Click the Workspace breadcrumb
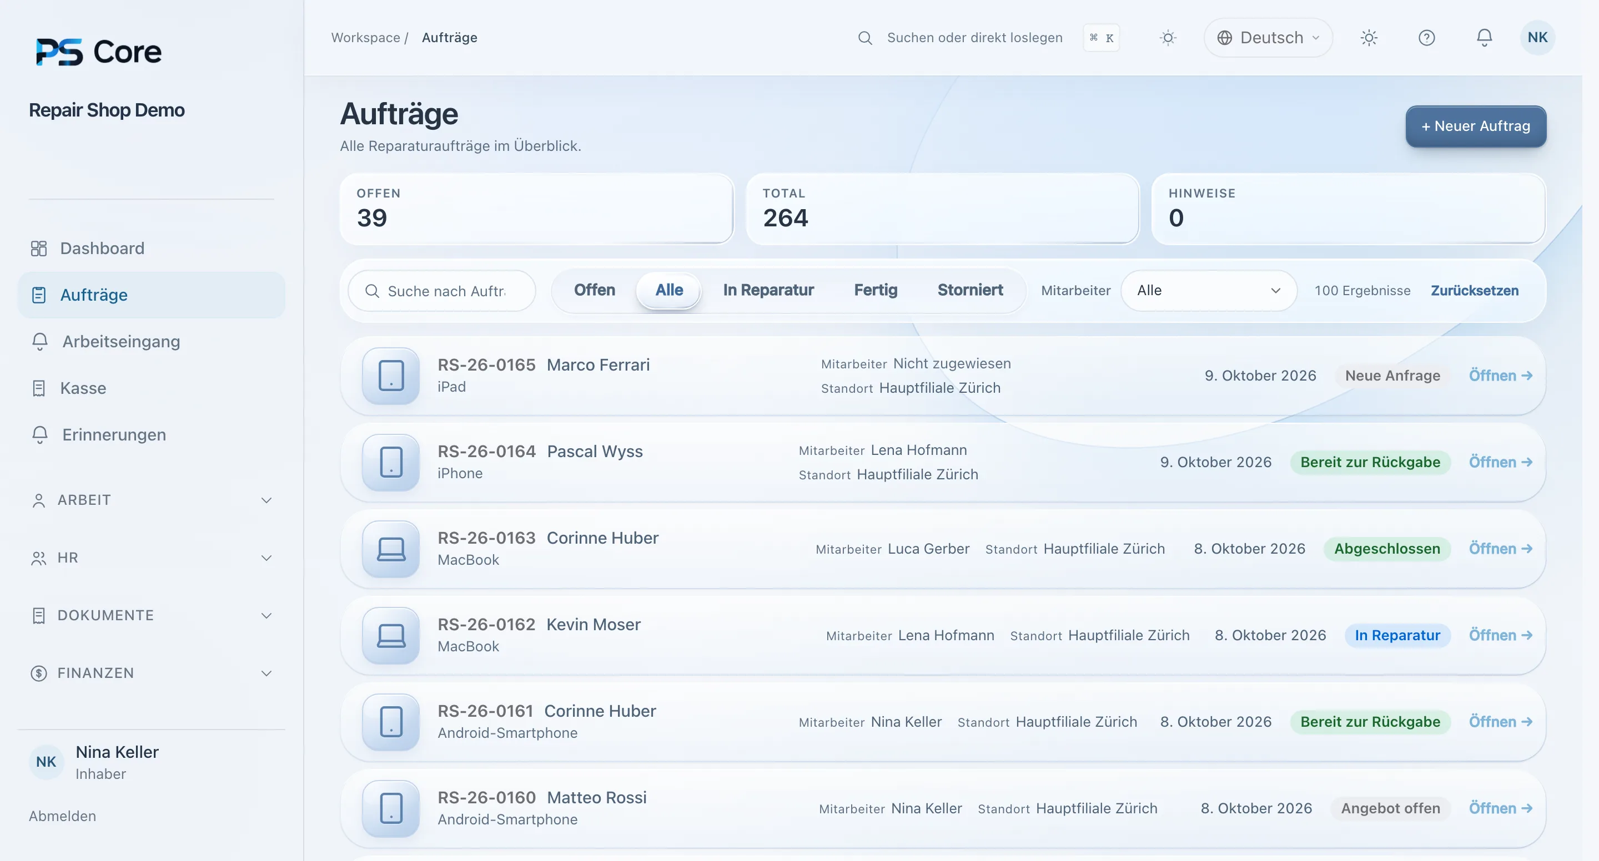 tap(365, 38)
